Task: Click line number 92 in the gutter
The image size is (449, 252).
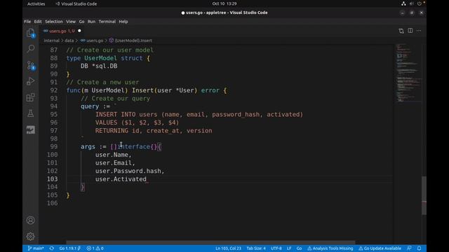Action: coord(53,90)
